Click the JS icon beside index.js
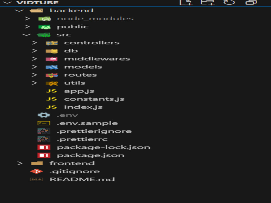 point(51,107)
